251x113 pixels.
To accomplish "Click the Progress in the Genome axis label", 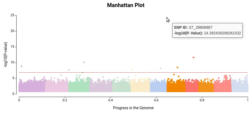I will 133,108.
